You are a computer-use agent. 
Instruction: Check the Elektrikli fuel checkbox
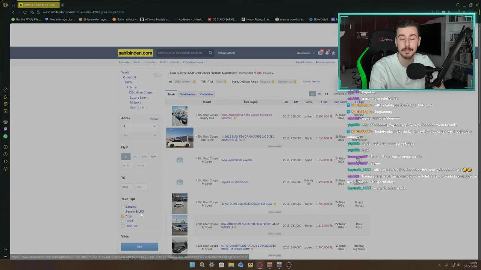click(123, 226)
